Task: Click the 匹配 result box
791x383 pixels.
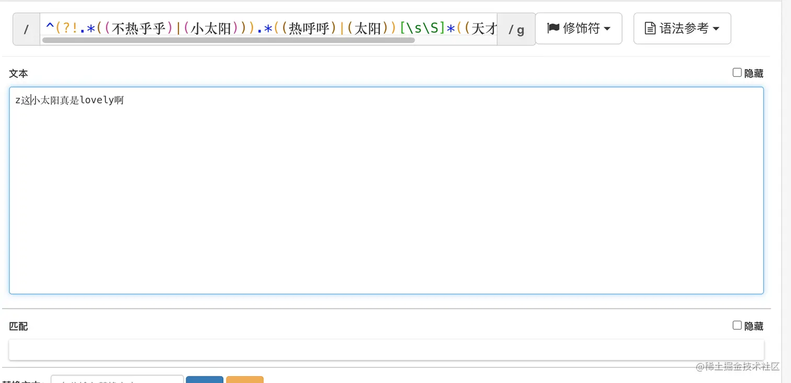Action: coord(386,350)
